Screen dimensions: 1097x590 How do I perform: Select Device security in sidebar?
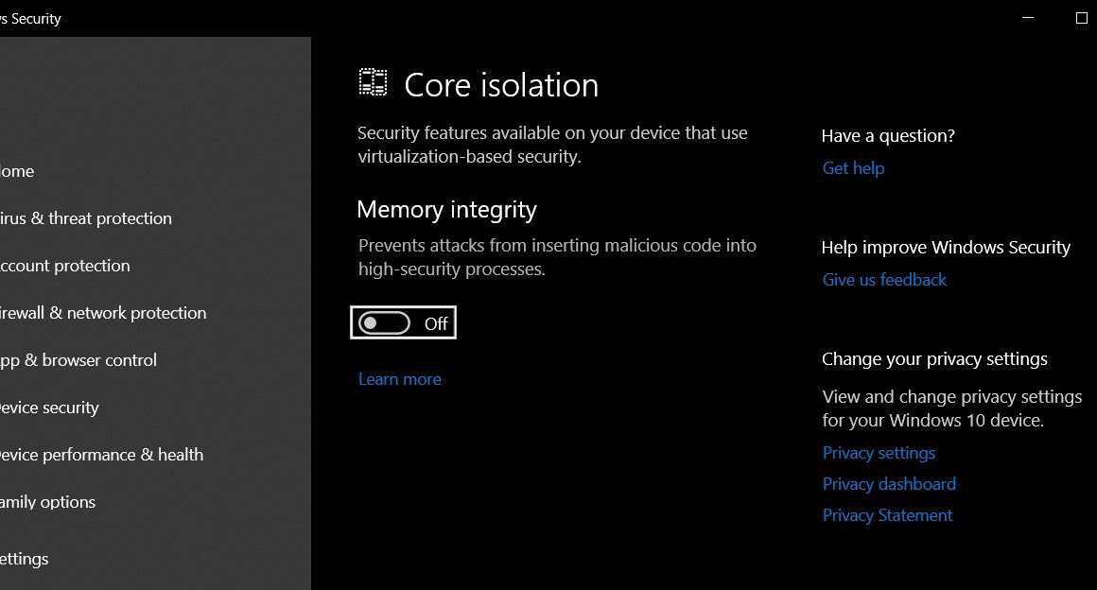pos(49,408)
